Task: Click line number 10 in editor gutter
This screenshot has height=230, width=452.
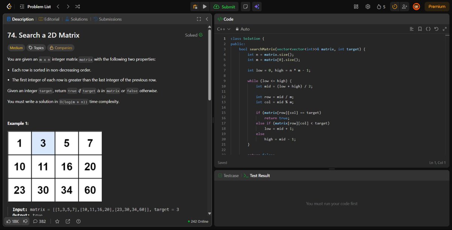Action: click(224, 86)
